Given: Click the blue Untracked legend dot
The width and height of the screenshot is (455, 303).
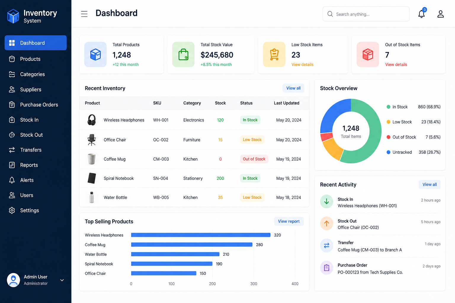Looking at the screenshot, I should (x=388, y=152).
